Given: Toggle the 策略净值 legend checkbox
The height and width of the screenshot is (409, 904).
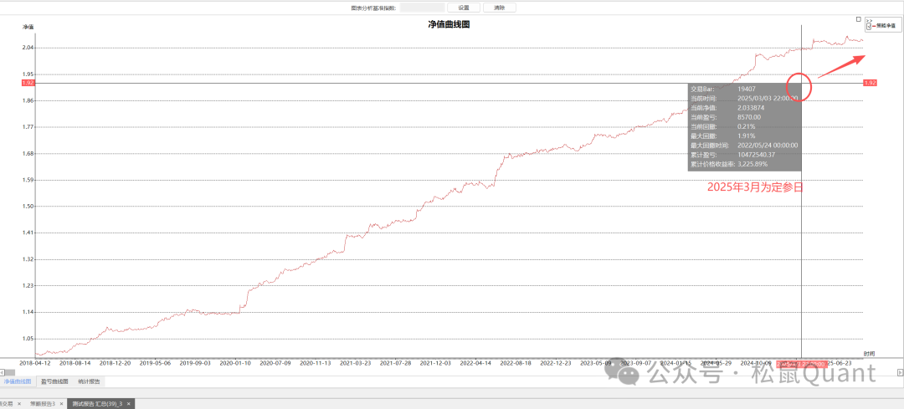Looking at the screenshot, I should (871, 26).
